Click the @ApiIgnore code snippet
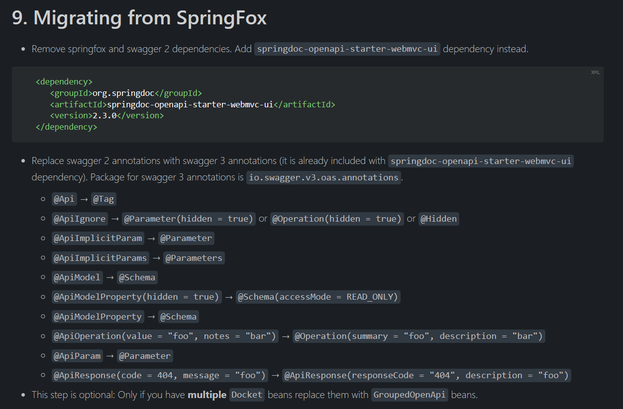The height and width of the screenshot is (409, 623). [x=80, y=219]
